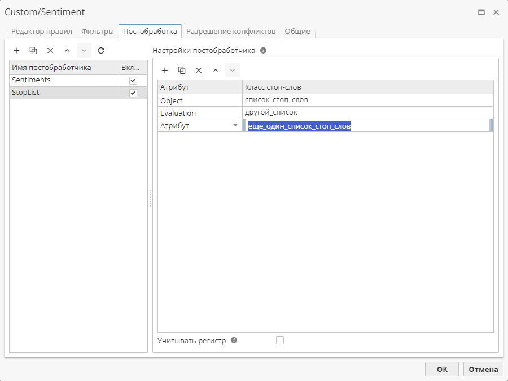Click the Имя постобработчика column header

64,67
